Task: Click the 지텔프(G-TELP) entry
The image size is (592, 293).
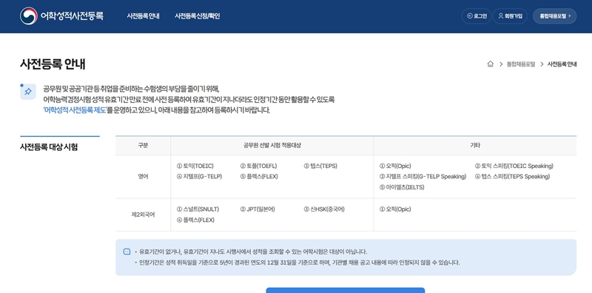Action: [x=199, y=176]
